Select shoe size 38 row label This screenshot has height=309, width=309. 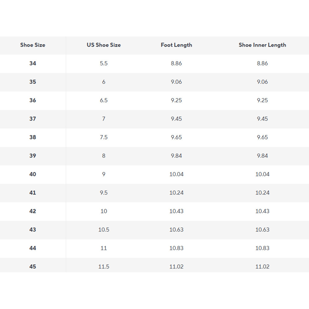point(33,137)
